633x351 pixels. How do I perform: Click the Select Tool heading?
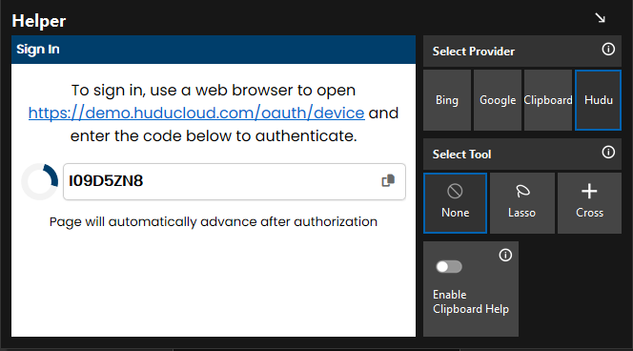461,155
